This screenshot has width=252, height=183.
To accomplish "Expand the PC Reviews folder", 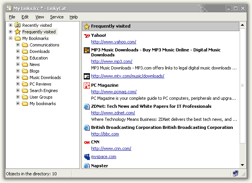I will [x=18, y=84].
